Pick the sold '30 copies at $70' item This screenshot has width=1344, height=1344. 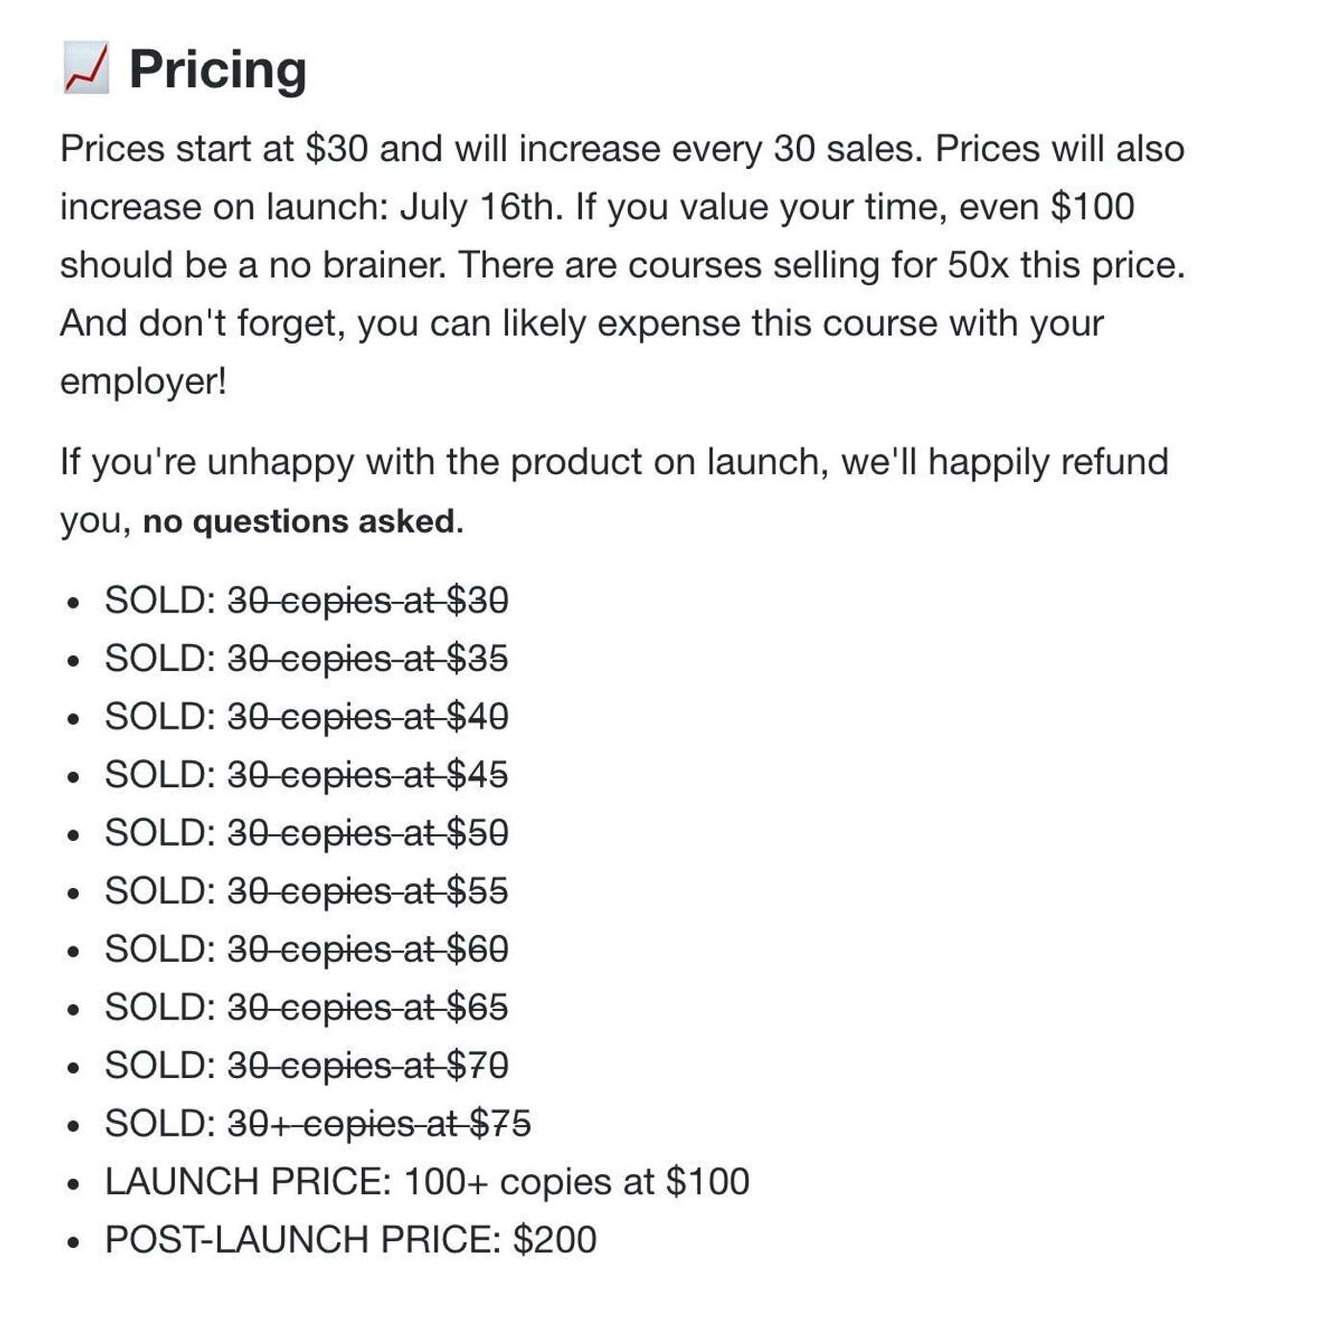tap(368, 1066)
